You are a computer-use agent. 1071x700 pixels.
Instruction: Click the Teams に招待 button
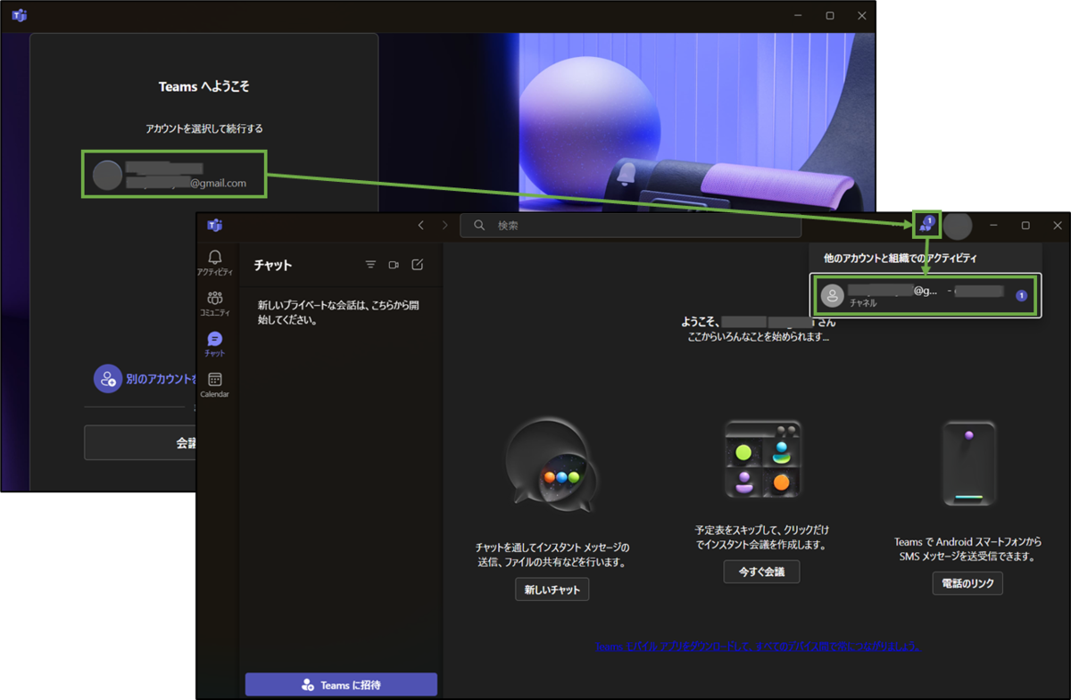pyautogui.click(x=341, y=685)
